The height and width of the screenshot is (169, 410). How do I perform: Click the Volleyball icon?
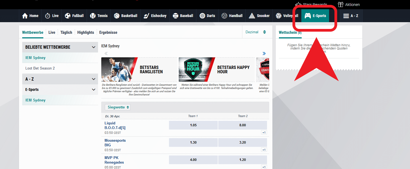click(x=279, y=16)
